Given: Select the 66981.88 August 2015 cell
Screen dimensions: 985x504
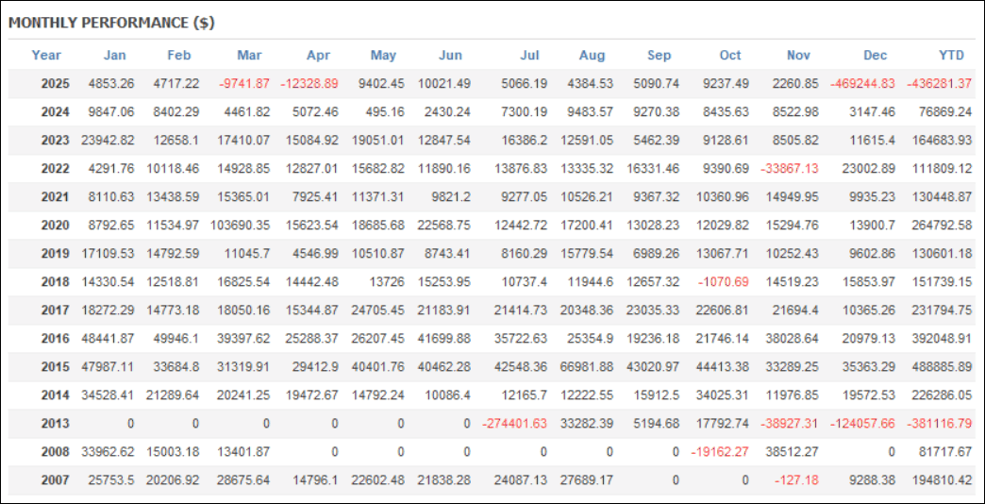Looking at the screenshot, I should click(x=585, y=366).
